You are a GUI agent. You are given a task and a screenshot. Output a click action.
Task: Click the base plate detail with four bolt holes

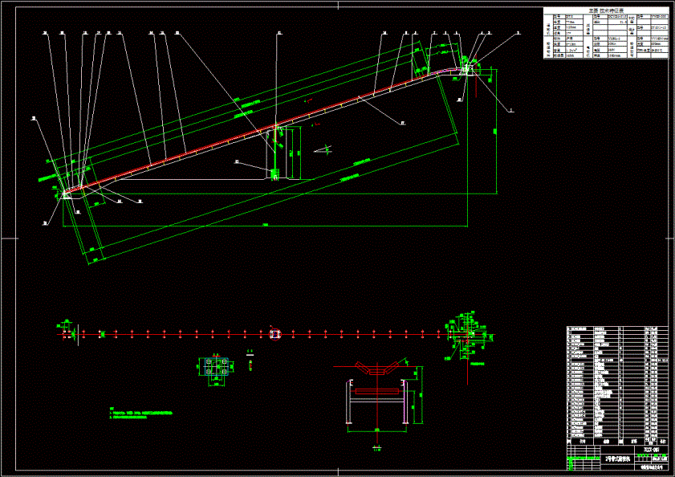216,367
